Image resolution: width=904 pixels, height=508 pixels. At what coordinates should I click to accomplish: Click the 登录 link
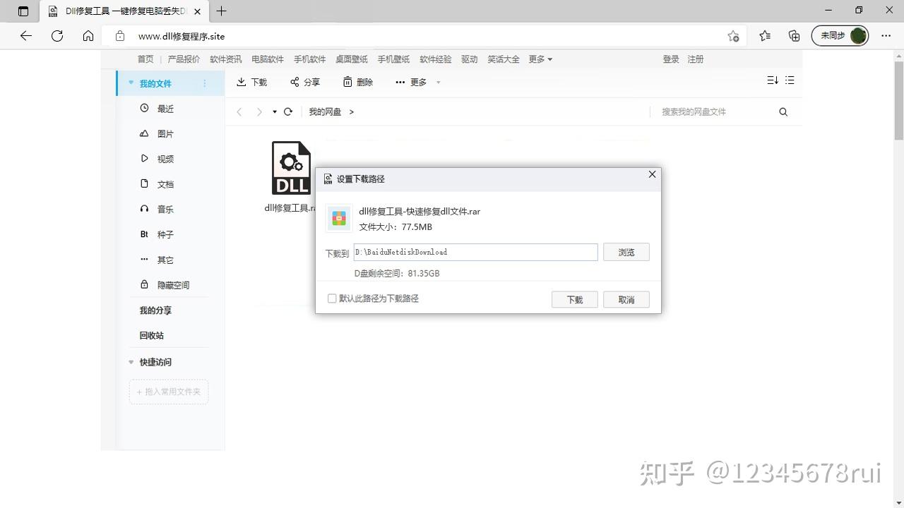671,59
